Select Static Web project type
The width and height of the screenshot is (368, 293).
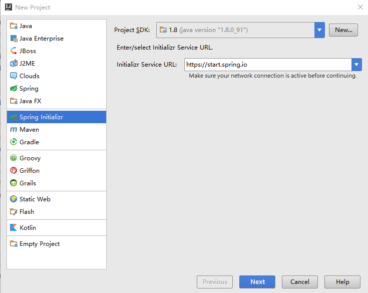pyautogui.click(x=35, y=199)
